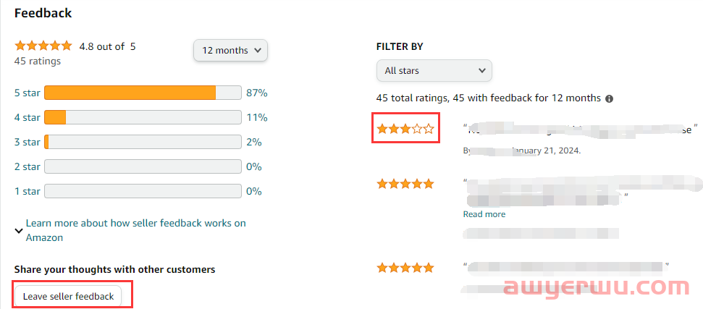Image resolution: width=703 pixels, height=309 pixels.
Task: Click the three-star review rating stars
Action: pyautogui.click(x=405, y=130)
